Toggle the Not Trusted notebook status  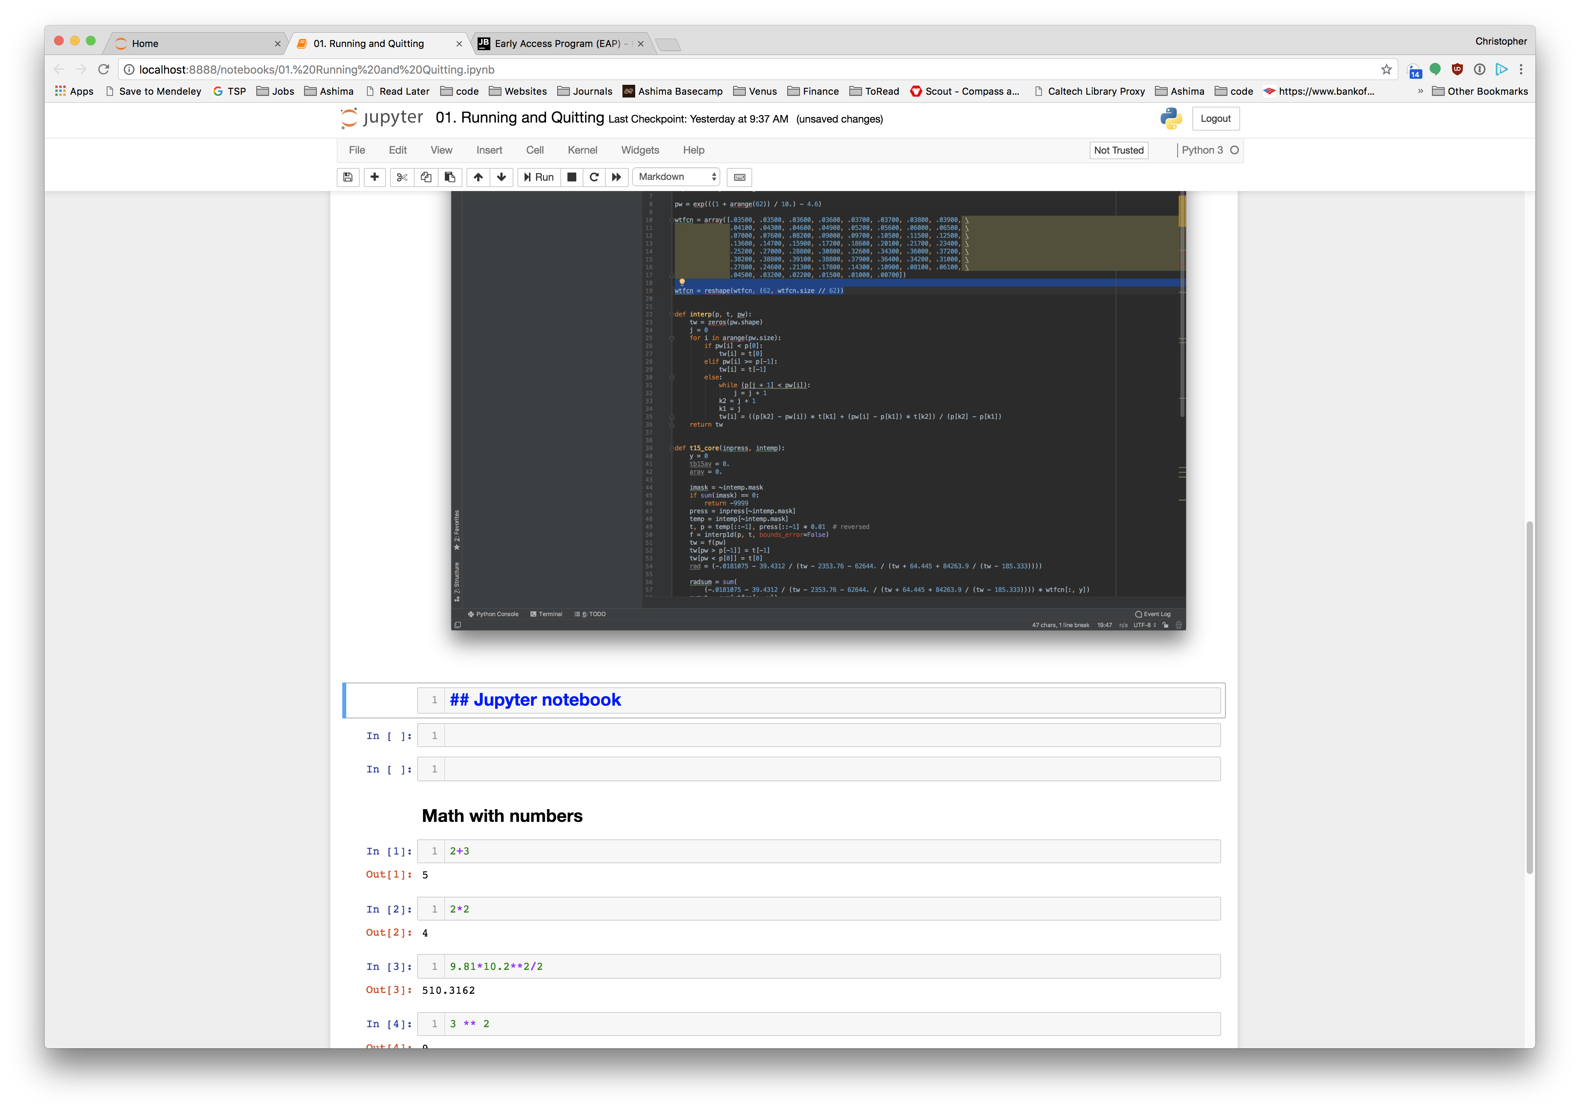pyautogui.click(x=1118, y=150)
